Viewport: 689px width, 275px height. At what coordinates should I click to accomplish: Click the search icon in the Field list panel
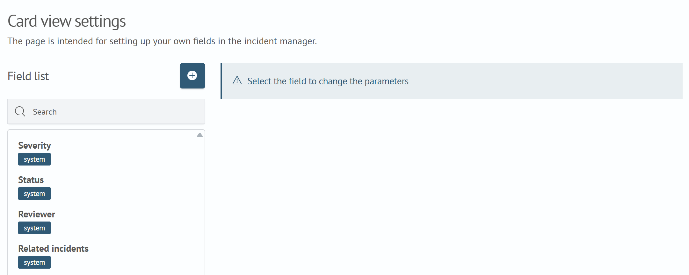coord(20,112)
